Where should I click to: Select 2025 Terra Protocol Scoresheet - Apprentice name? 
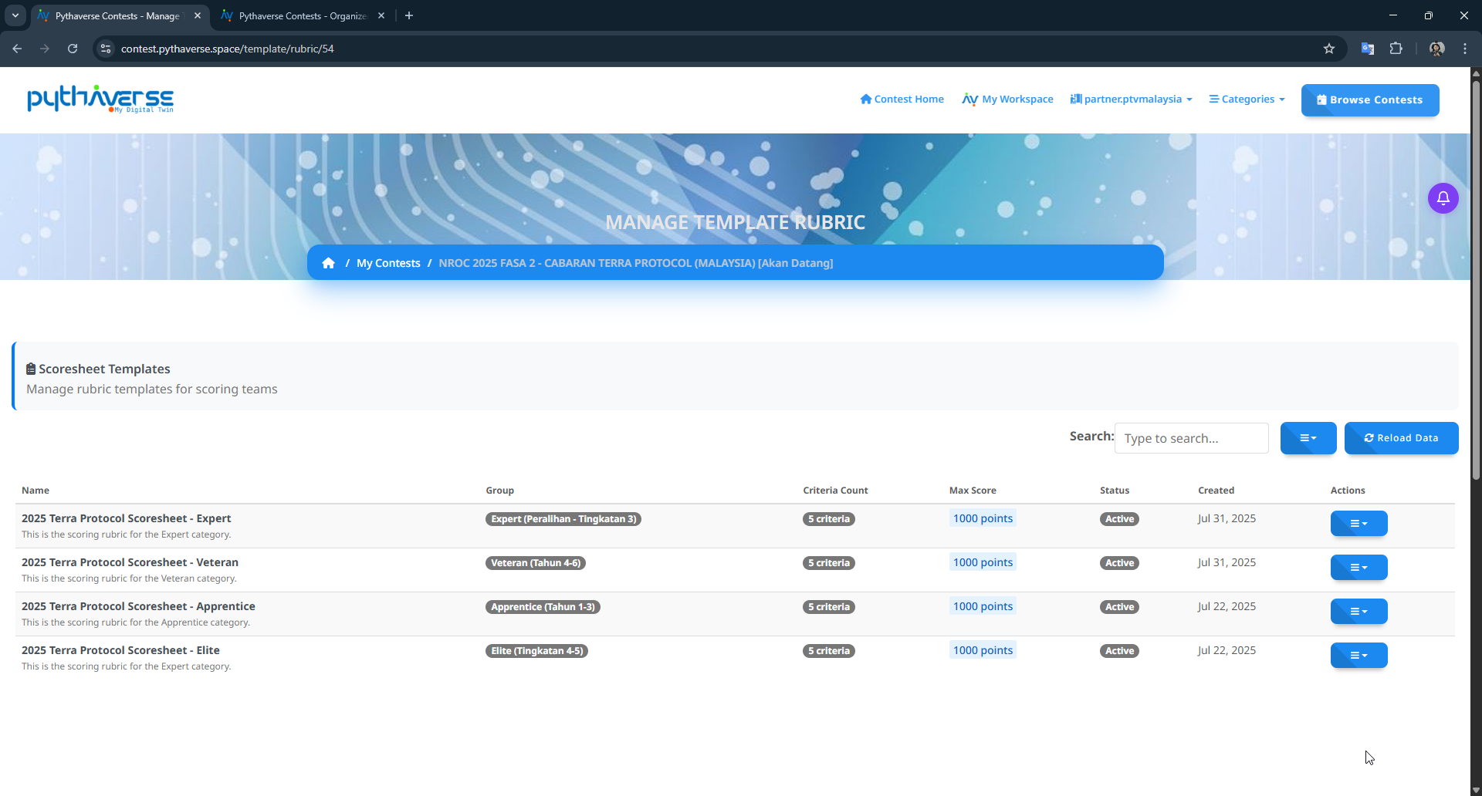click(138, 606)
